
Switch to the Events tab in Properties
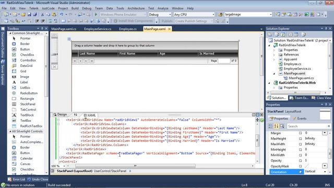click(300, 119)
